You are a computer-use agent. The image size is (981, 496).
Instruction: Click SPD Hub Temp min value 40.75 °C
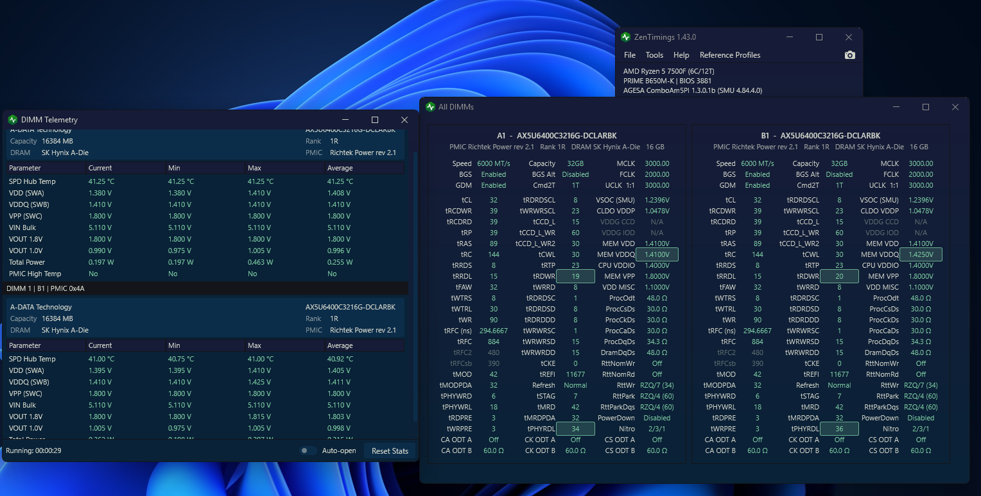click(x=181, y=359)
